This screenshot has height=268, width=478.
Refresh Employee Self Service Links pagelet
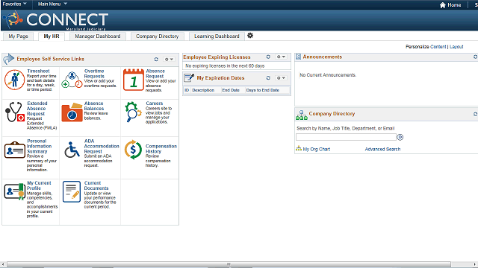(156, 60)
